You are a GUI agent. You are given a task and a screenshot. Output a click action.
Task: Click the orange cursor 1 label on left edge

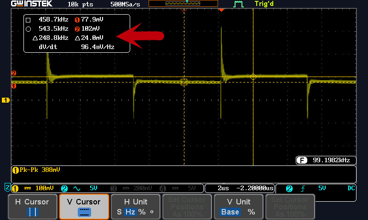pyautogui.click(x=14, y=86)
